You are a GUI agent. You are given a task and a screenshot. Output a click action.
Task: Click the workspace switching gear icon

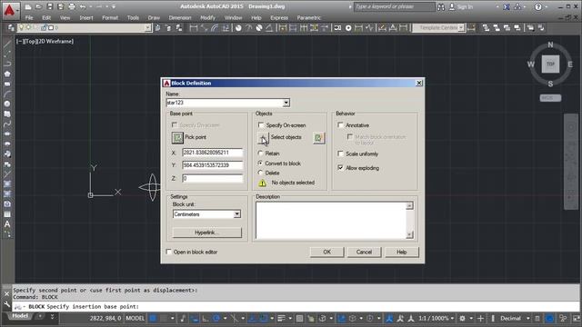tap(462, 318)
